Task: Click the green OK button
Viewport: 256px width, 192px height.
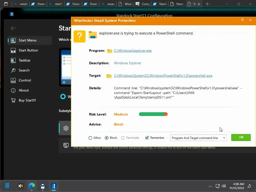Action: (241, 137)
